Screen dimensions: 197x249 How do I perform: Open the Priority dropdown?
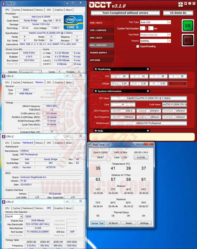169,41
